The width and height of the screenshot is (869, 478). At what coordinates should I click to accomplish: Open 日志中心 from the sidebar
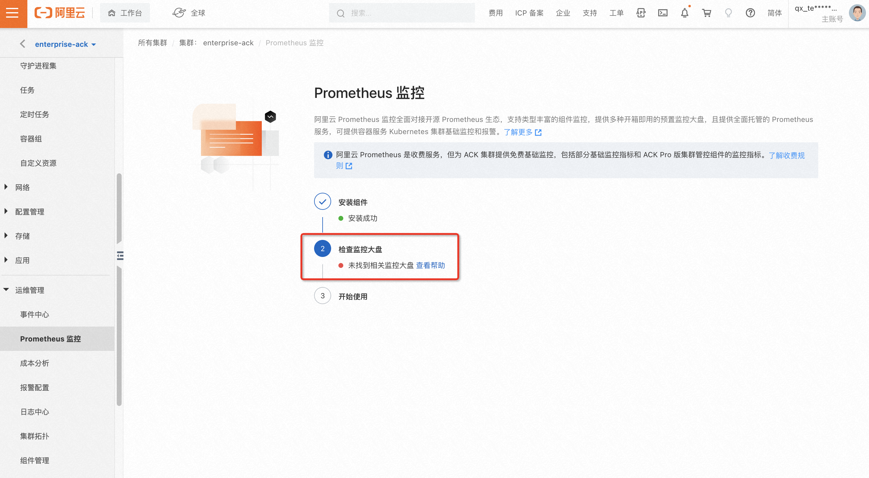[34, 411]
